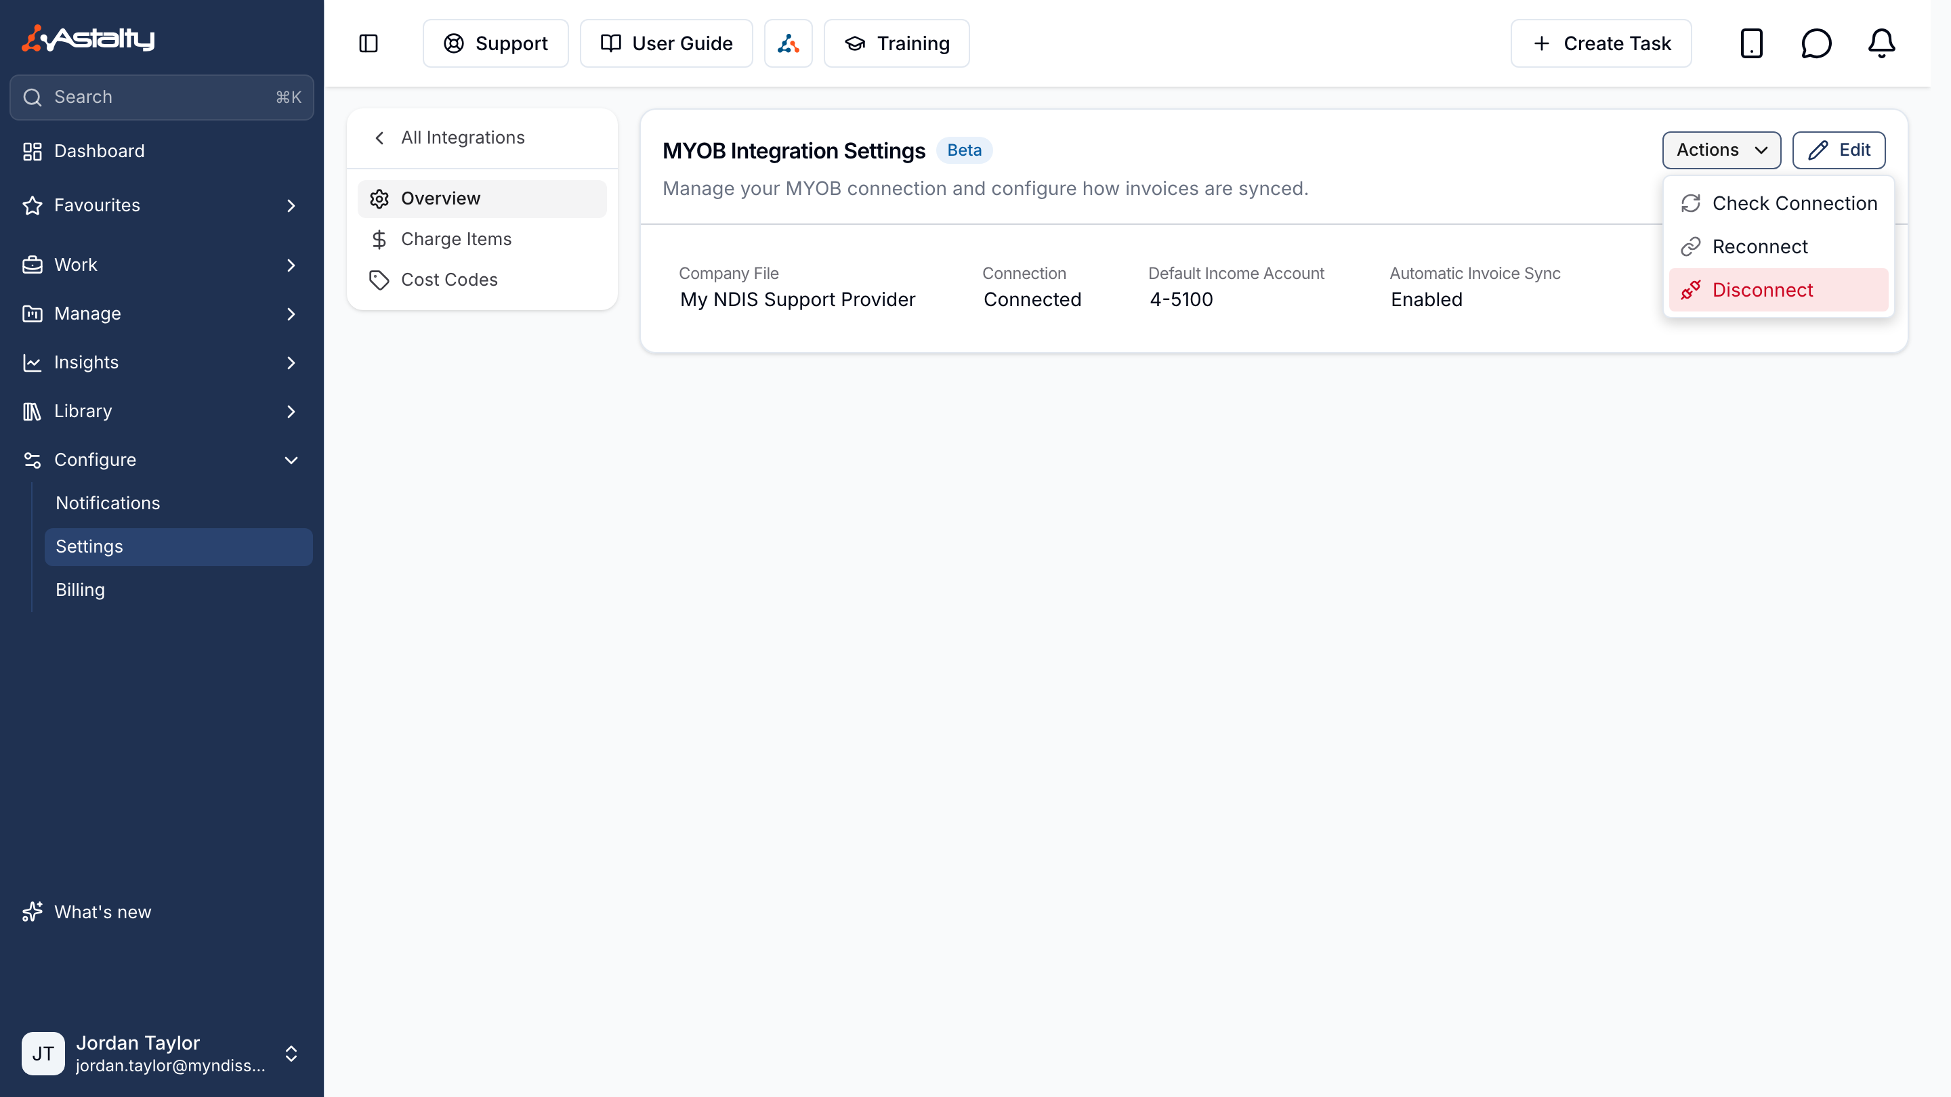Open the Billing submenu item
1951x1097 pixels.
179,590
